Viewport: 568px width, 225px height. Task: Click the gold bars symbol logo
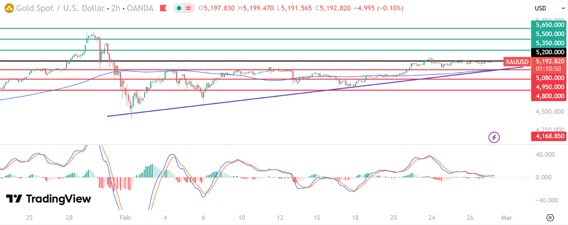point(9,8)
